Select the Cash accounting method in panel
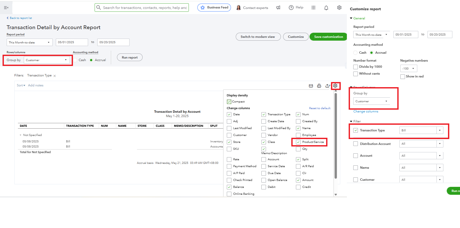The height and width of the screenshot is (228, 460). [355, 53]
